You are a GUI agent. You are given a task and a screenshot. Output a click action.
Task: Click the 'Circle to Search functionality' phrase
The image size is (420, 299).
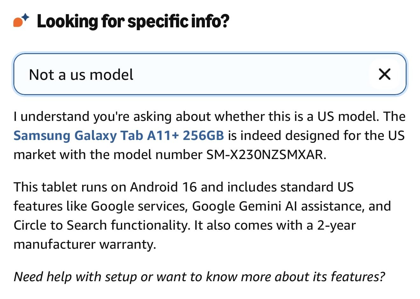coord(101,225)
